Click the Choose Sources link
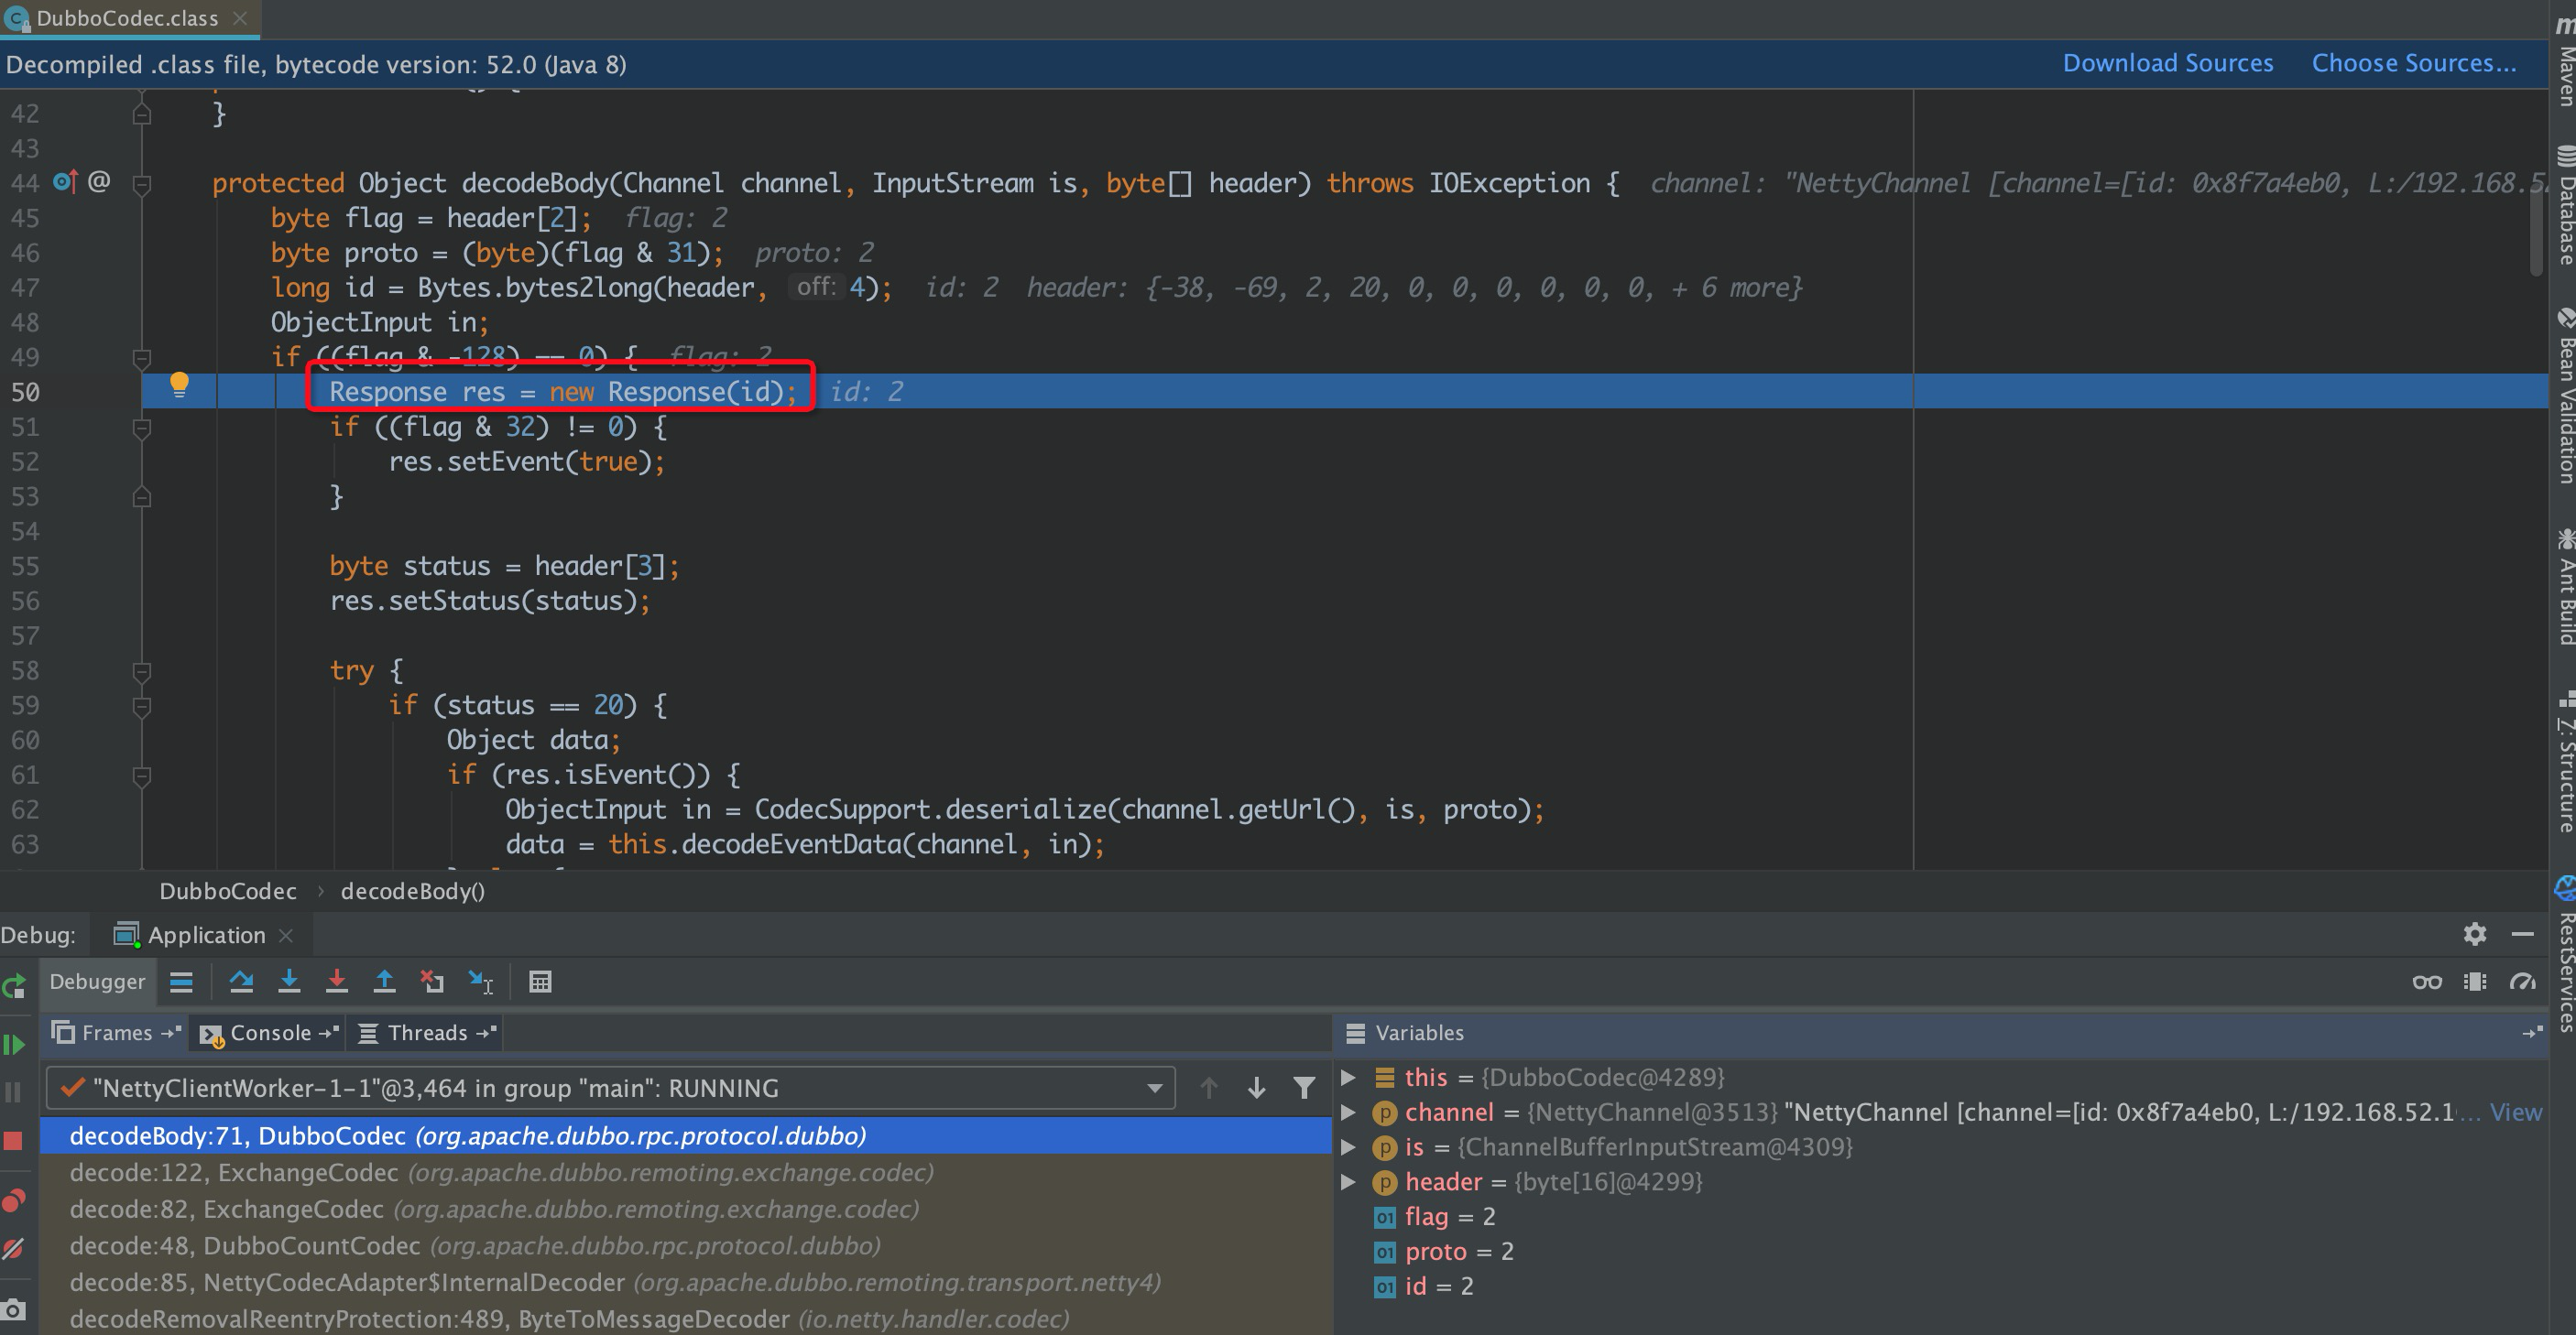2576x1335 pixels. click(x=2413, y=64)
